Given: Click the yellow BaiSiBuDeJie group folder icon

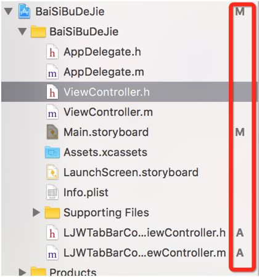Looking at the screenshot, I should [x=38, y=32].
